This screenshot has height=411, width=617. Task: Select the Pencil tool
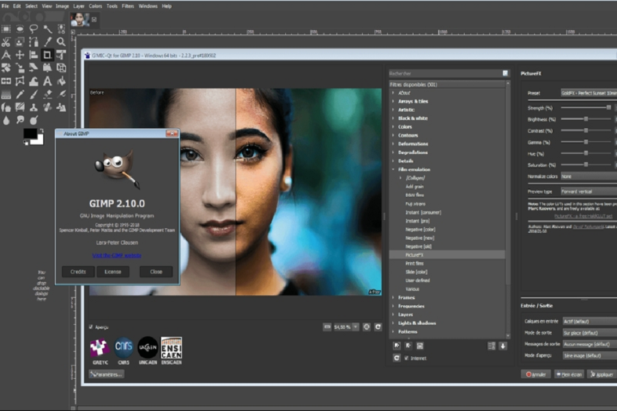[20, 95]
